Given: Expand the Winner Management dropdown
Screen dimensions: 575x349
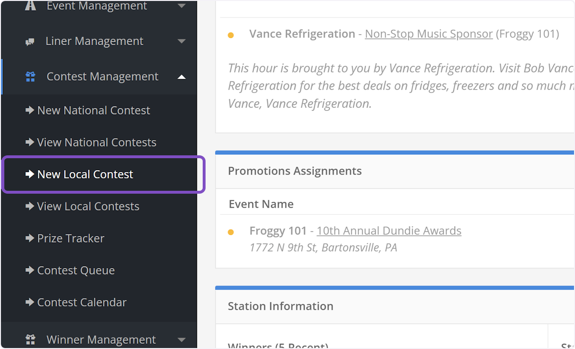Looking at the screenshot, I should pyautogui.click(x=182, y=339).
